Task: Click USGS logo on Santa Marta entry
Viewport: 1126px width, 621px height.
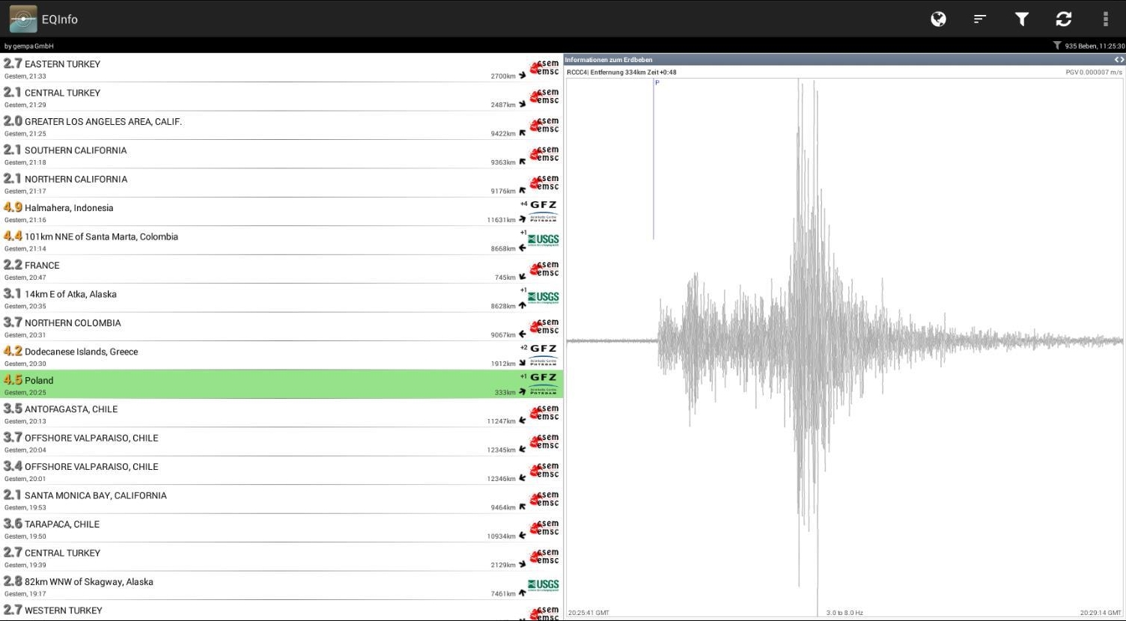Action: [x=544, y=239]
